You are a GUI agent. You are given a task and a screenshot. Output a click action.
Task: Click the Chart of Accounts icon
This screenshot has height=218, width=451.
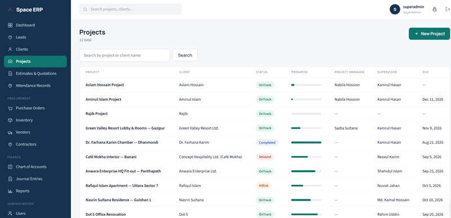tap(10, 167)
